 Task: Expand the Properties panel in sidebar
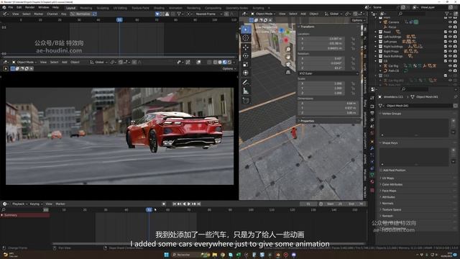pyautogui.click(x=306, y=121)
